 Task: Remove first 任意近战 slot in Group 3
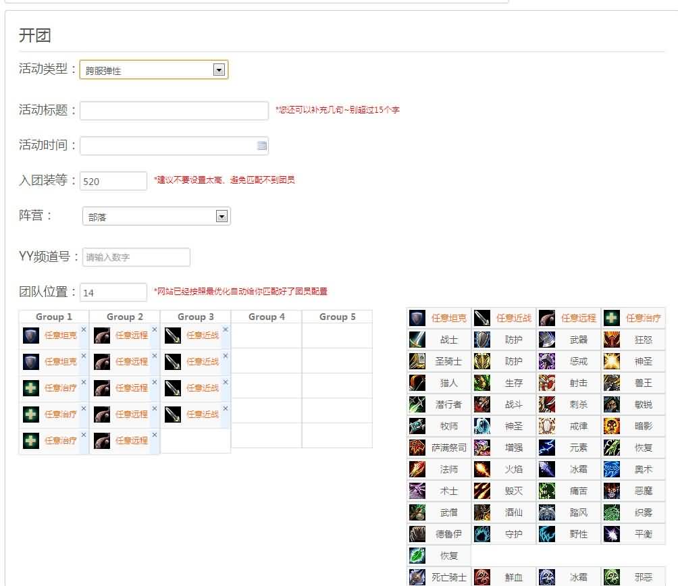pyautogui.click(x=226, y=329)
